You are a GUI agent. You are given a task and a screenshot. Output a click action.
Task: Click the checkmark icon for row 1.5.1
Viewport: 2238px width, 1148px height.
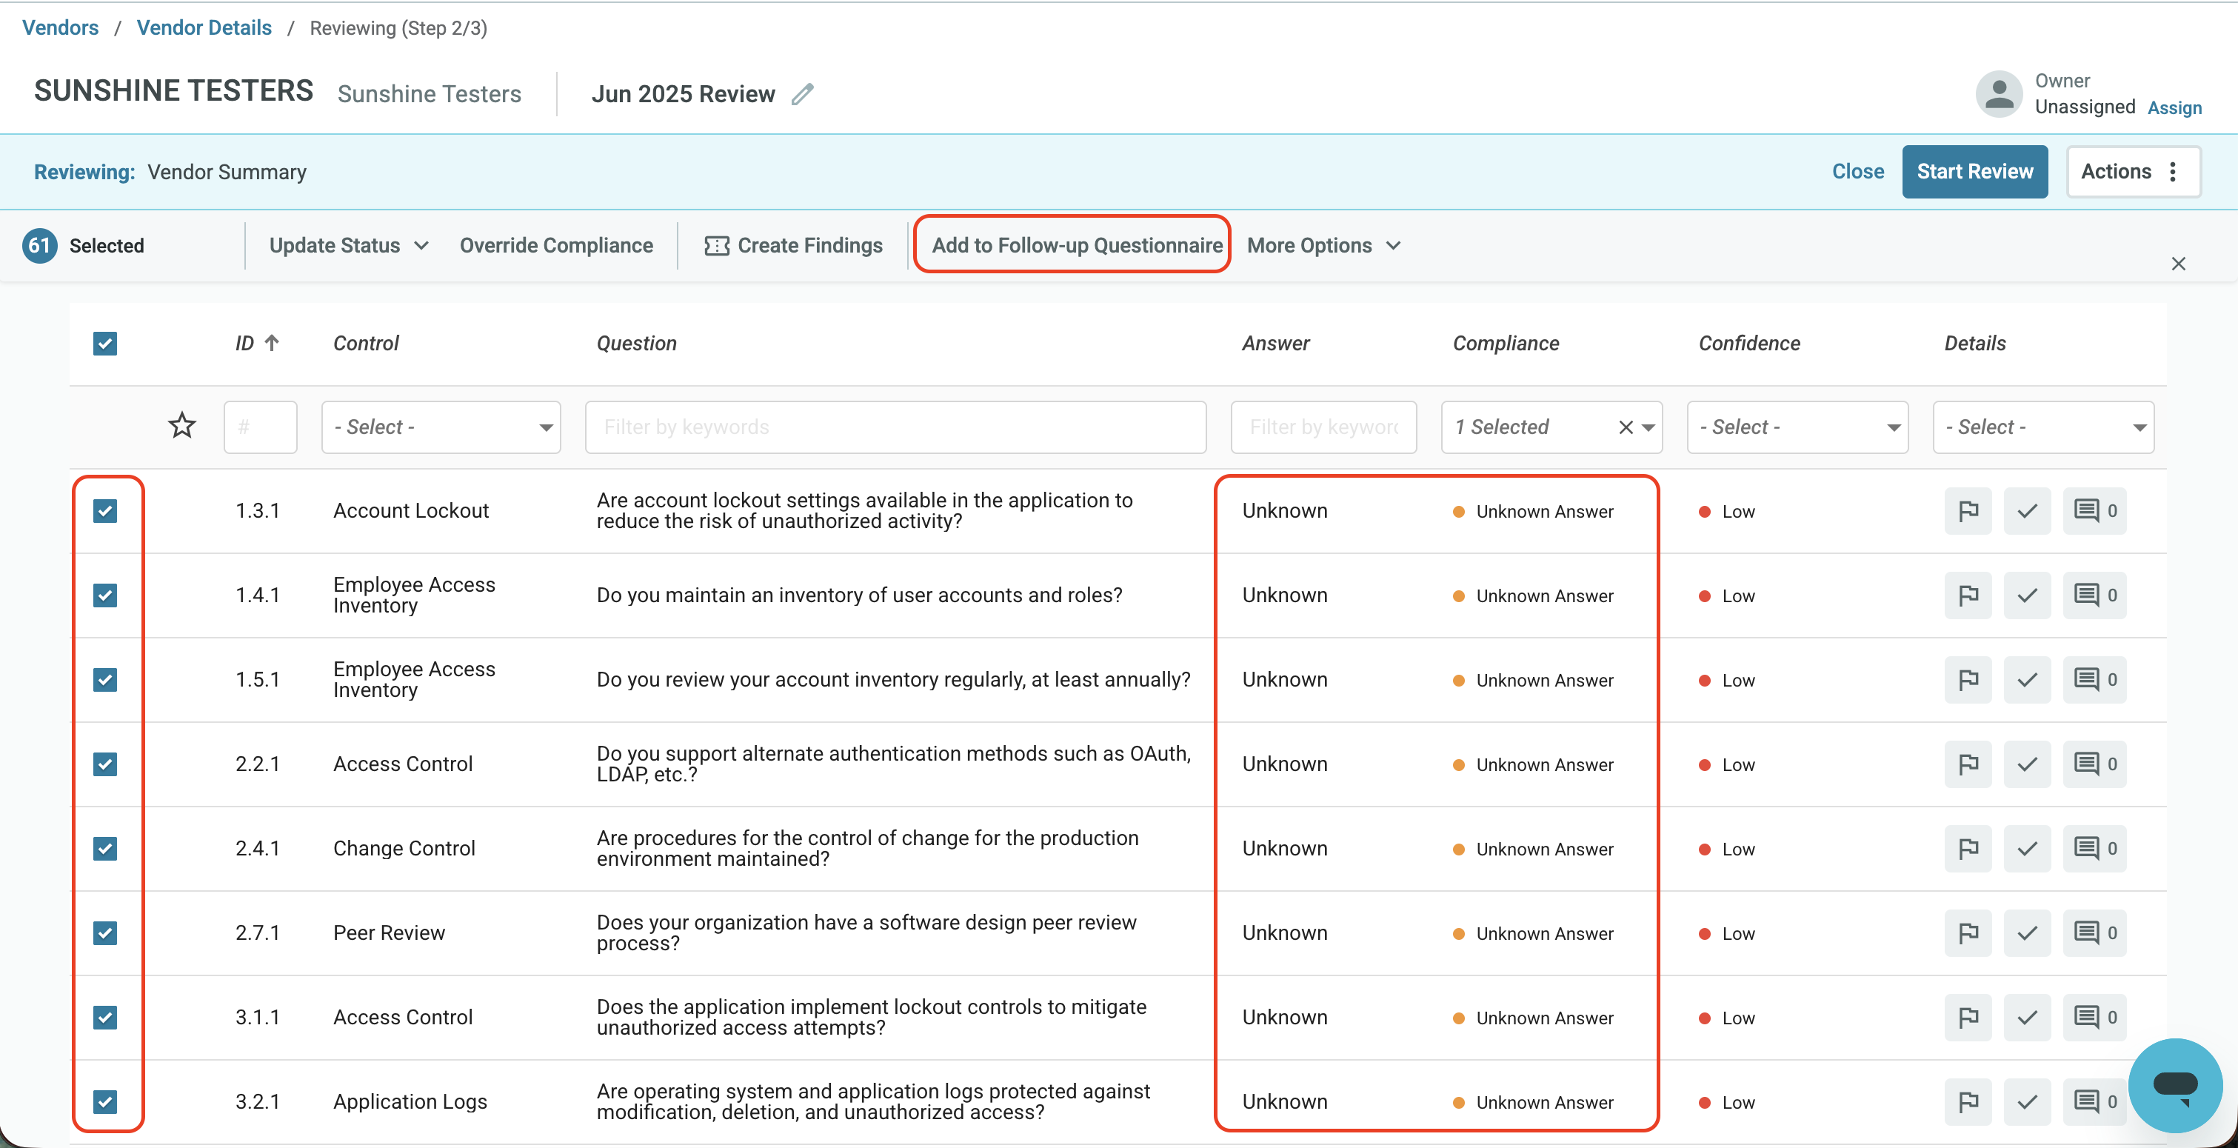pyautogui.click(x=2027, y=680)
